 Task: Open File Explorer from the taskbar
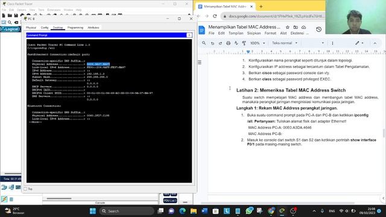(x=194, y=211)
